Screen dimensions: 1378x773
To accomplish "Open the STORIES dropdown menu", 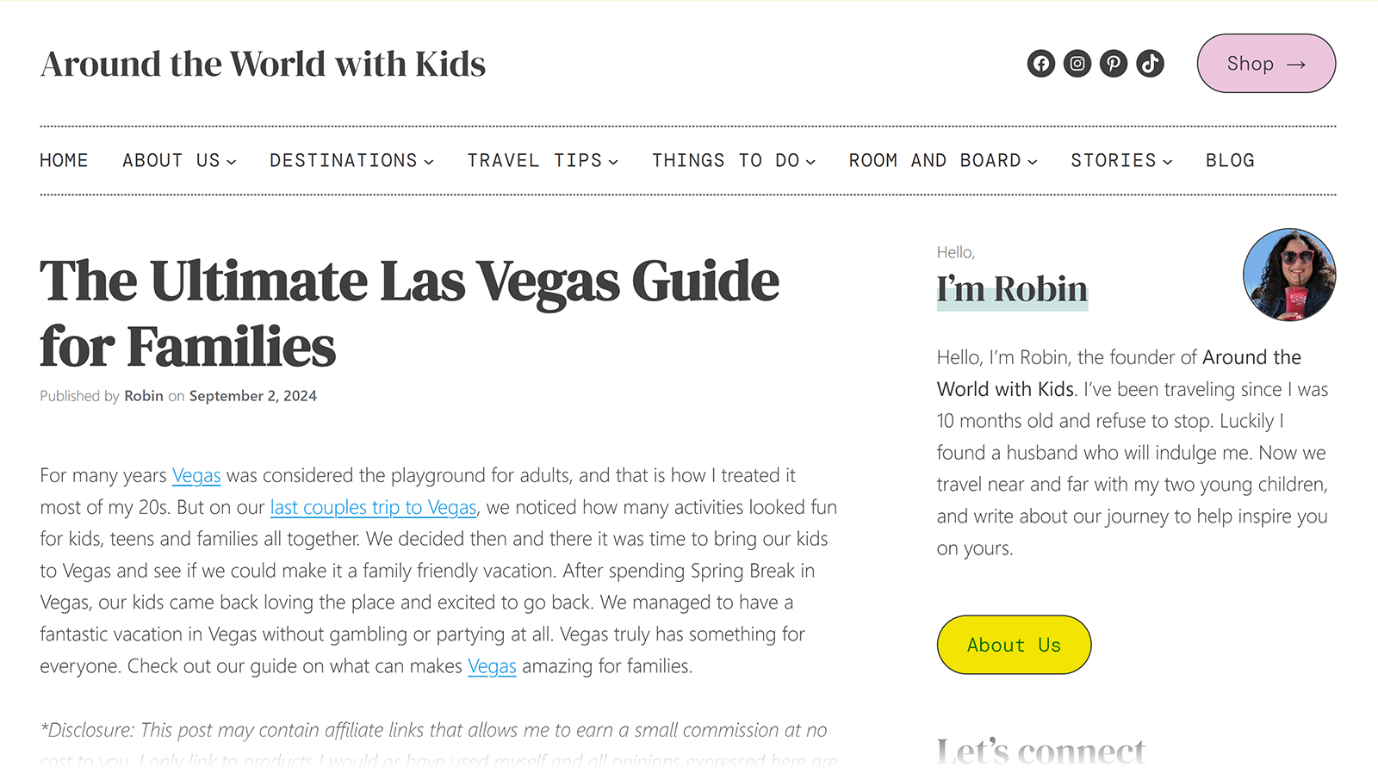I will [1120, 160].
